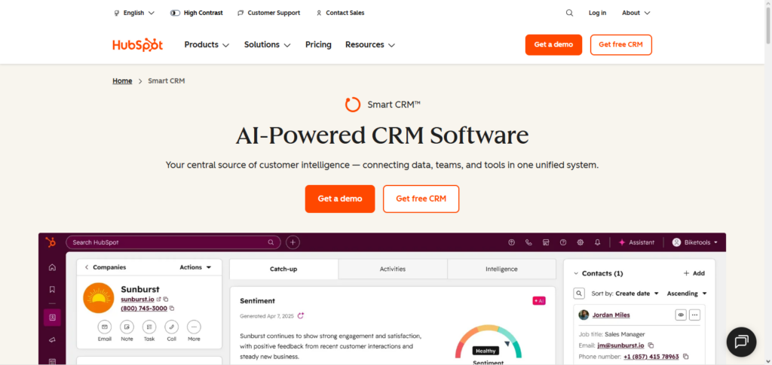Click the Note icon under Sunburst
This screenshot has width=772, height=365.
point(127,327)
